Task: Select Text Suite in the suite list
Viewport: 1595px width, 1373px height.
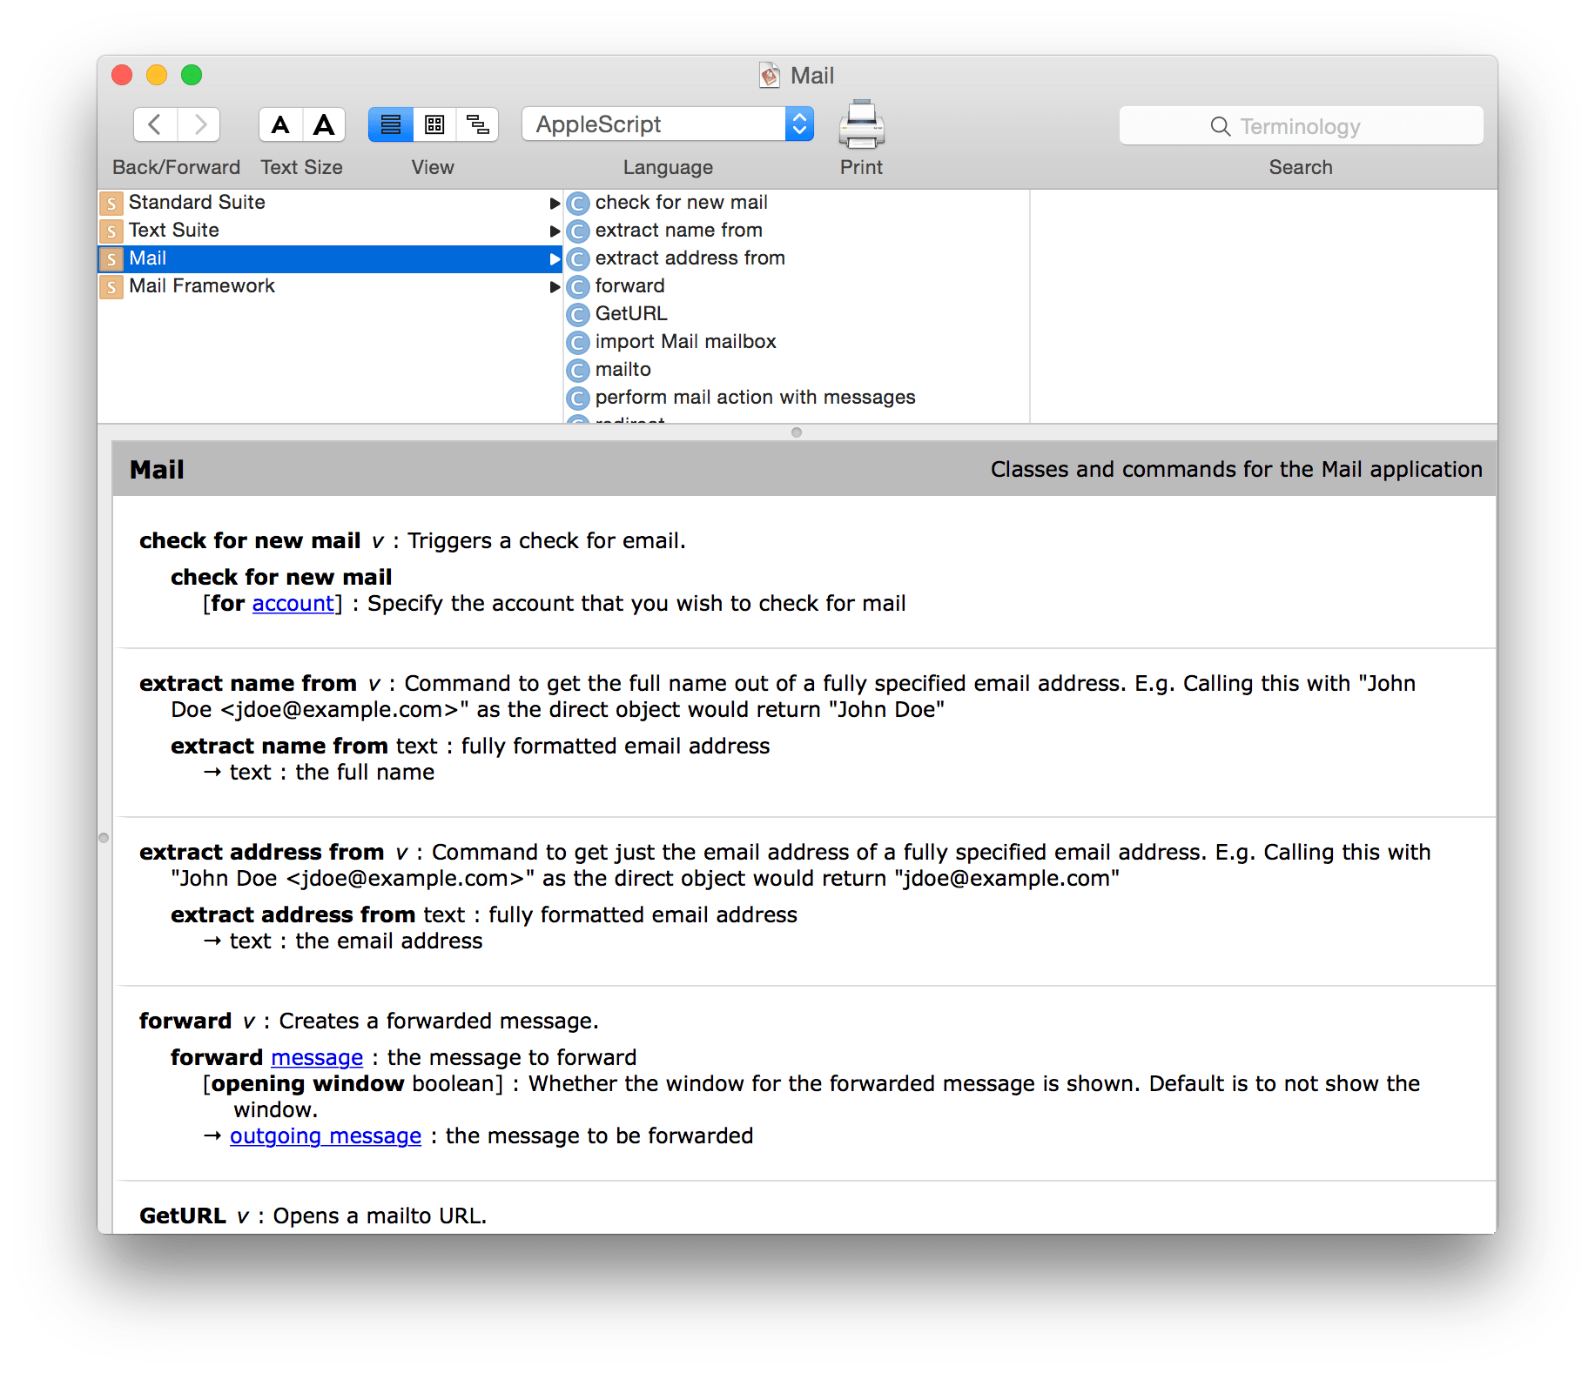Action: [330, 231]
